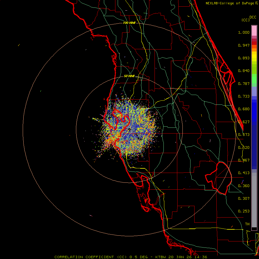Click the 0.307 scale value
This screenshot has width=259, height=259.
coord(244,198)
